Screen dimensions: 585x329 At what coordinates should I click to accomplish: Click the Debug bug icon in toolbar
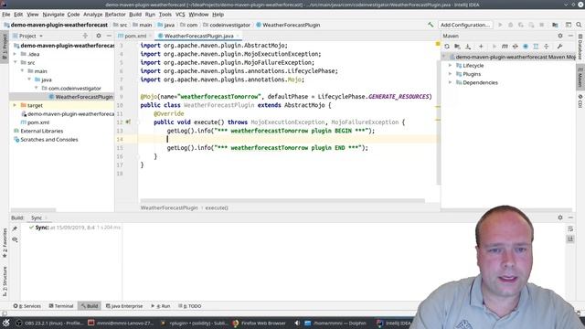510,25
